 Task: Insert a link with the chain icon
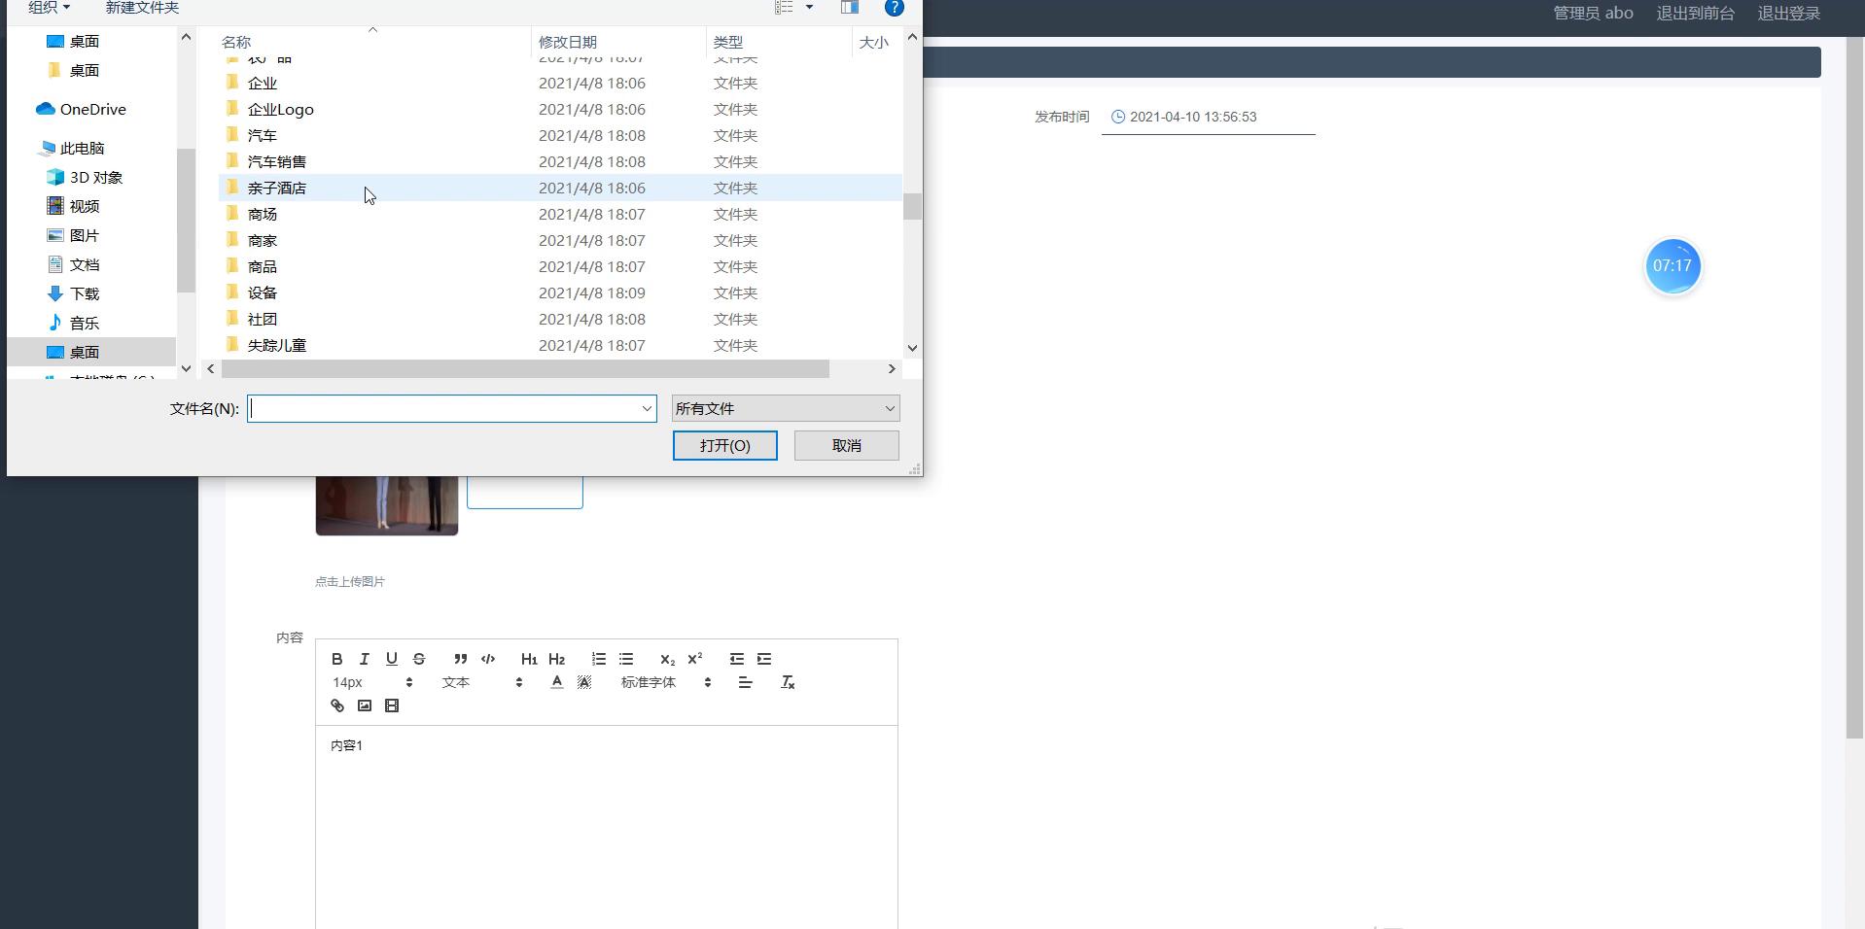(337, 705)
